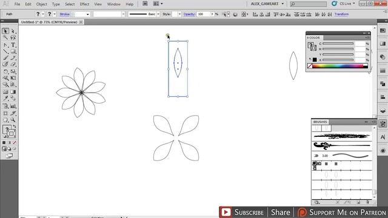Click the New Brush icon in Brushes panel
The height and width of the screenshot is (218, 388).
click(x=358, y=202)
